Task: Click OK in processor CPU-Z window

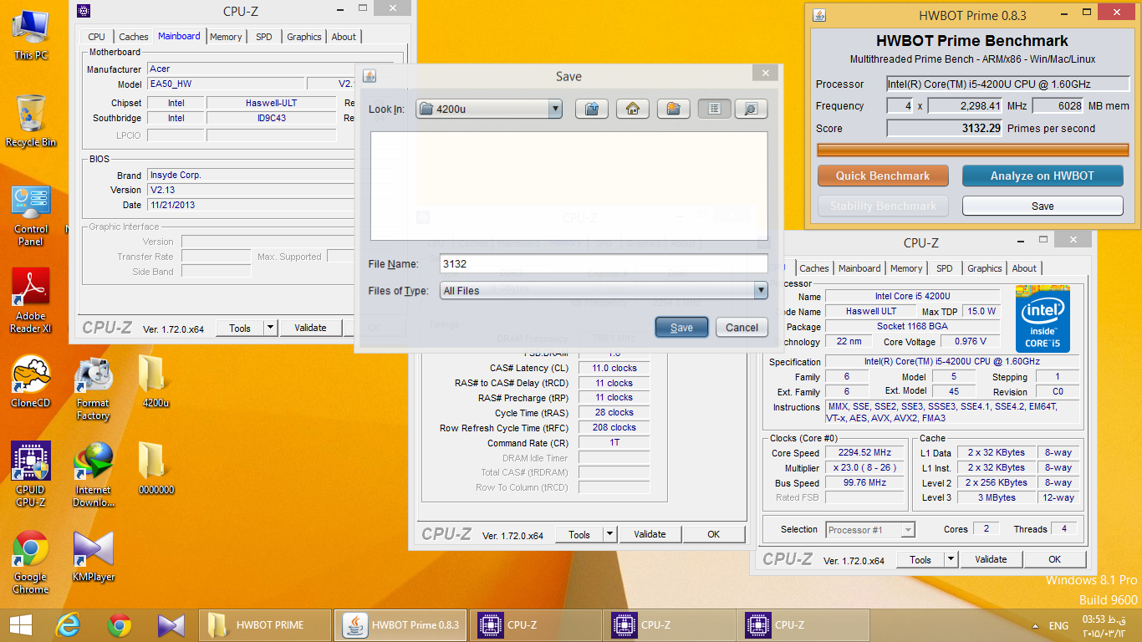Action: (1055, 559)
